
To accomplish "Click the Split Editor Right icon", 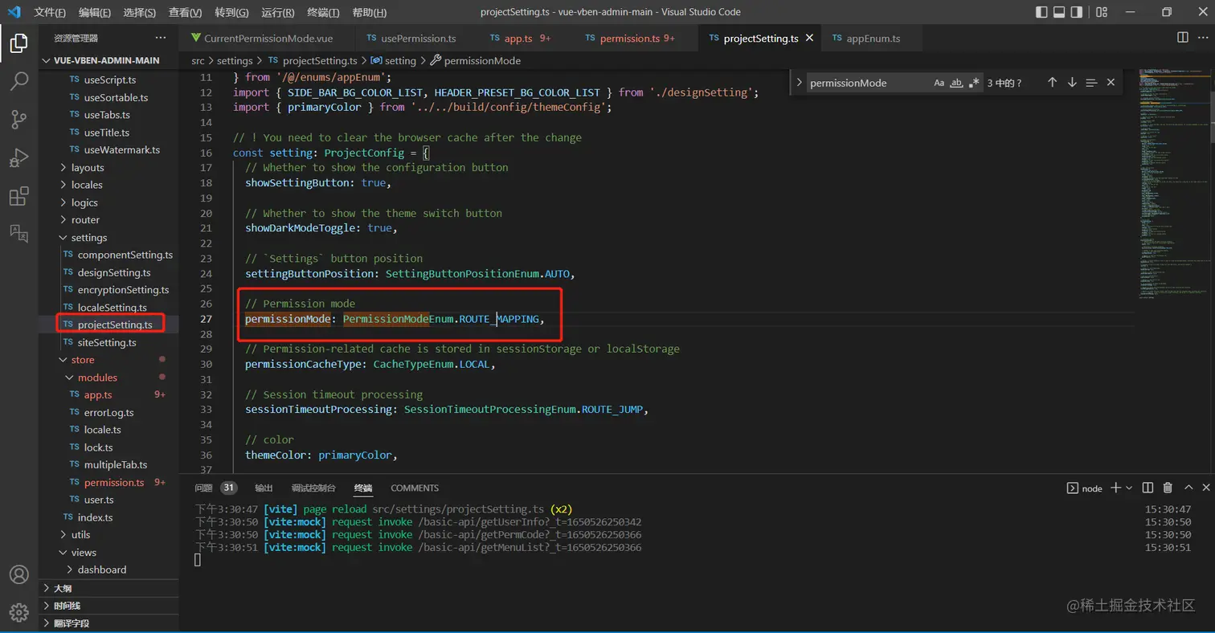I will [1183, 38].
